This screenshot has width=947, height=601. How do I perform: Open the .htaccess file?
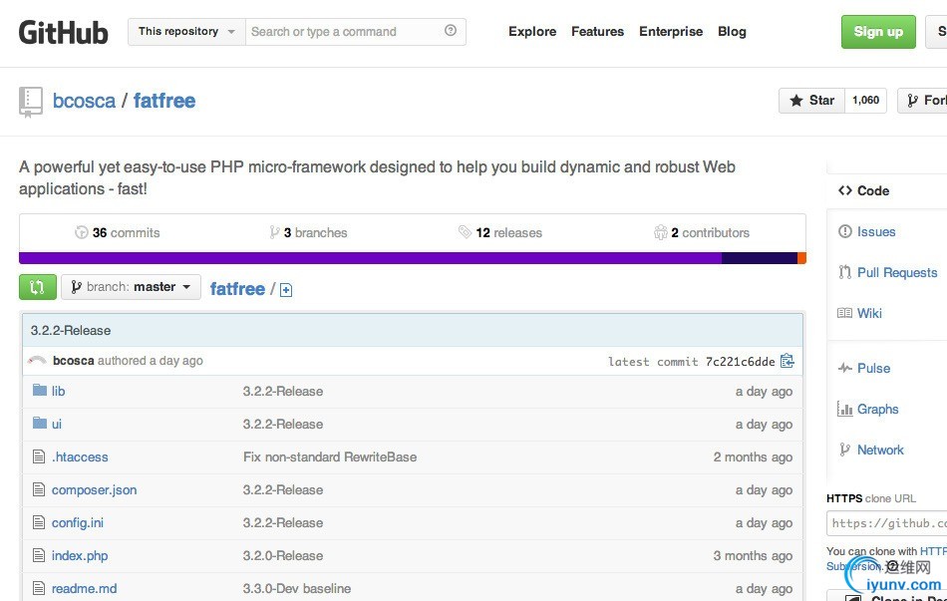coord(80,457)
